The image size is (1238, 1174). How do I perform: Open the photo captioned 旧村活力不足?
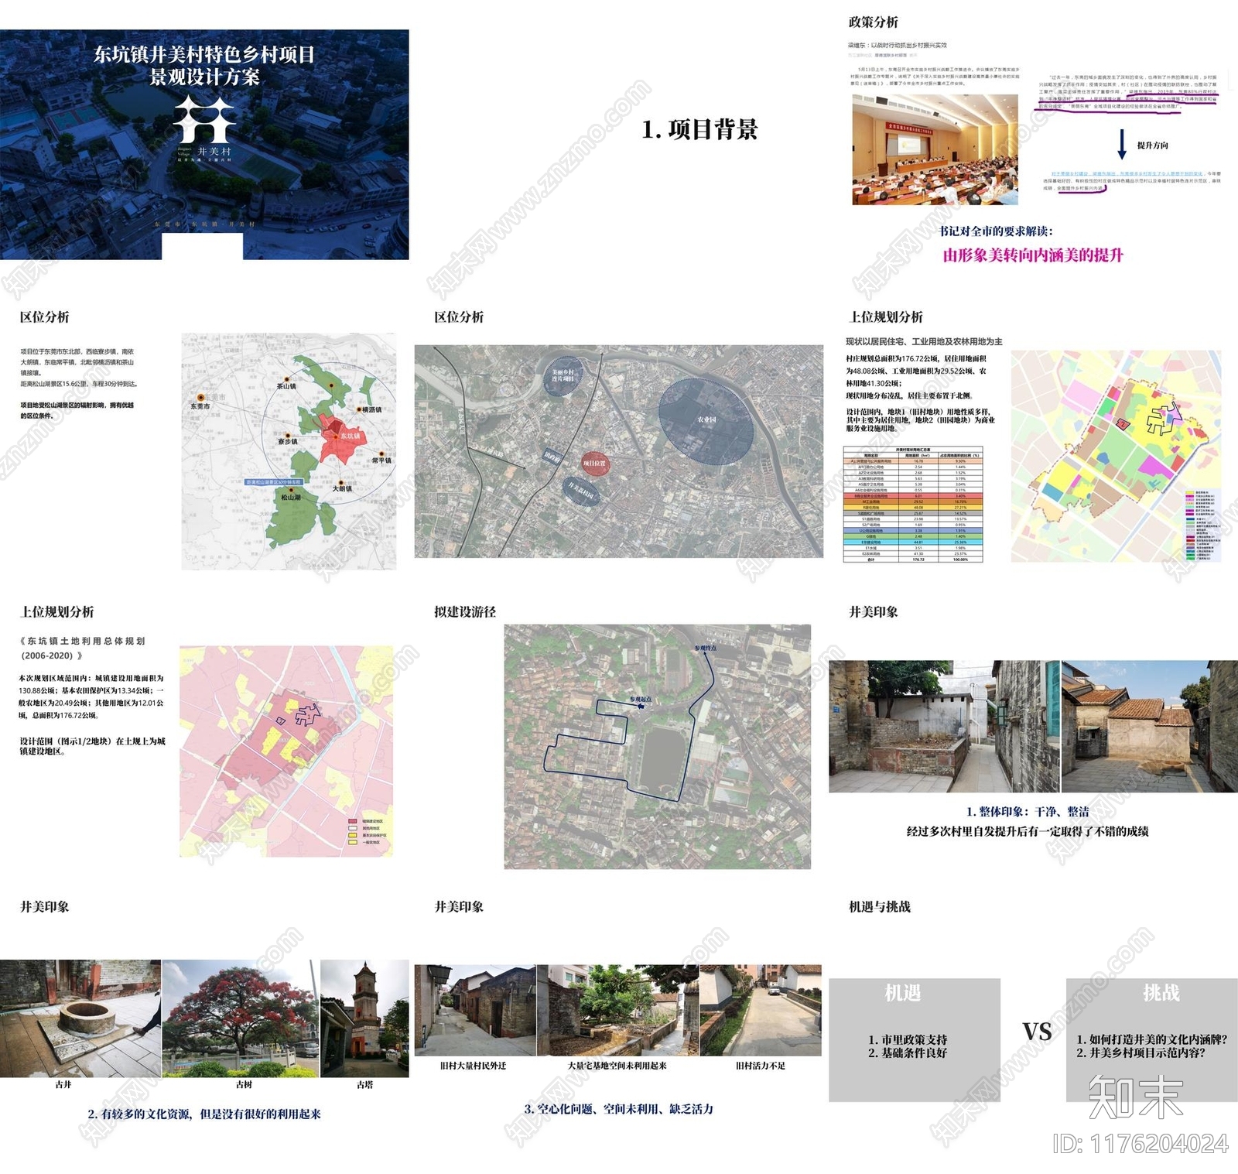coord(761,1010)
